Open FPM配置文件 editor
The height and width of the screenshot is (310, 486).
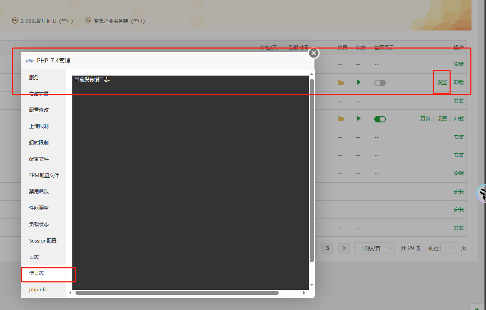43,175
